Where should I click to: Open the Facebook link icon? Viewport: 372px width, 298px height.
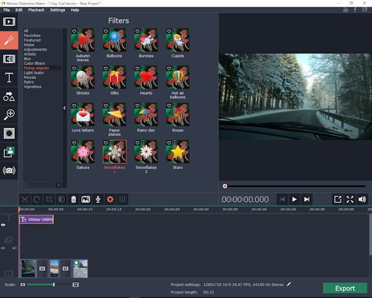(355, 10)
